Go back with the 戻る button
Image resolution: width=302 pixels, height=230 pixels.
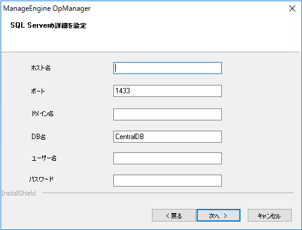(174, 216)
